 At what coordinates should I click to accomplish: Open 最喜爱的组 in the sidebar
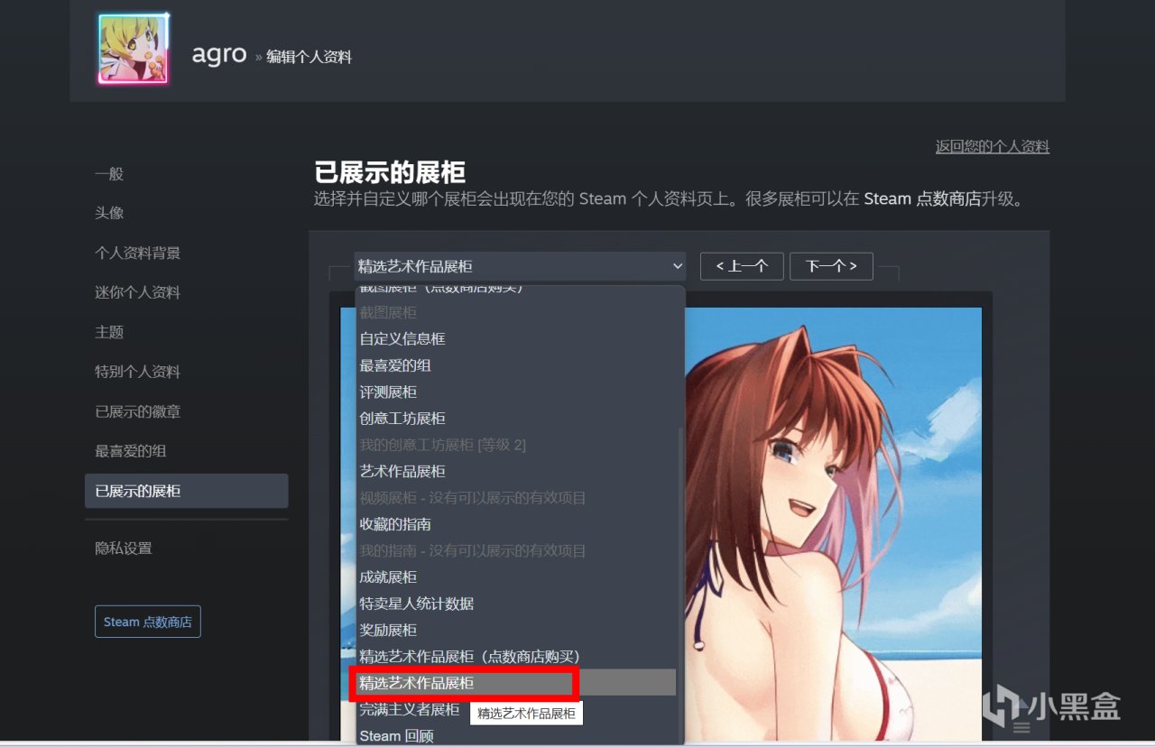tap(131, 451)
